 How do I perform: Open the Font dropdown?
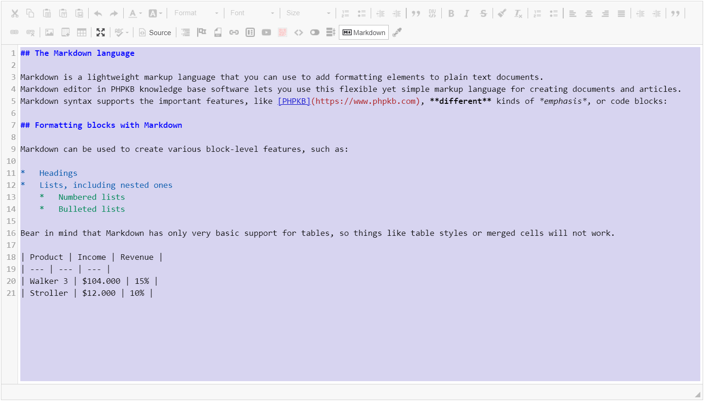click(252, 13)
